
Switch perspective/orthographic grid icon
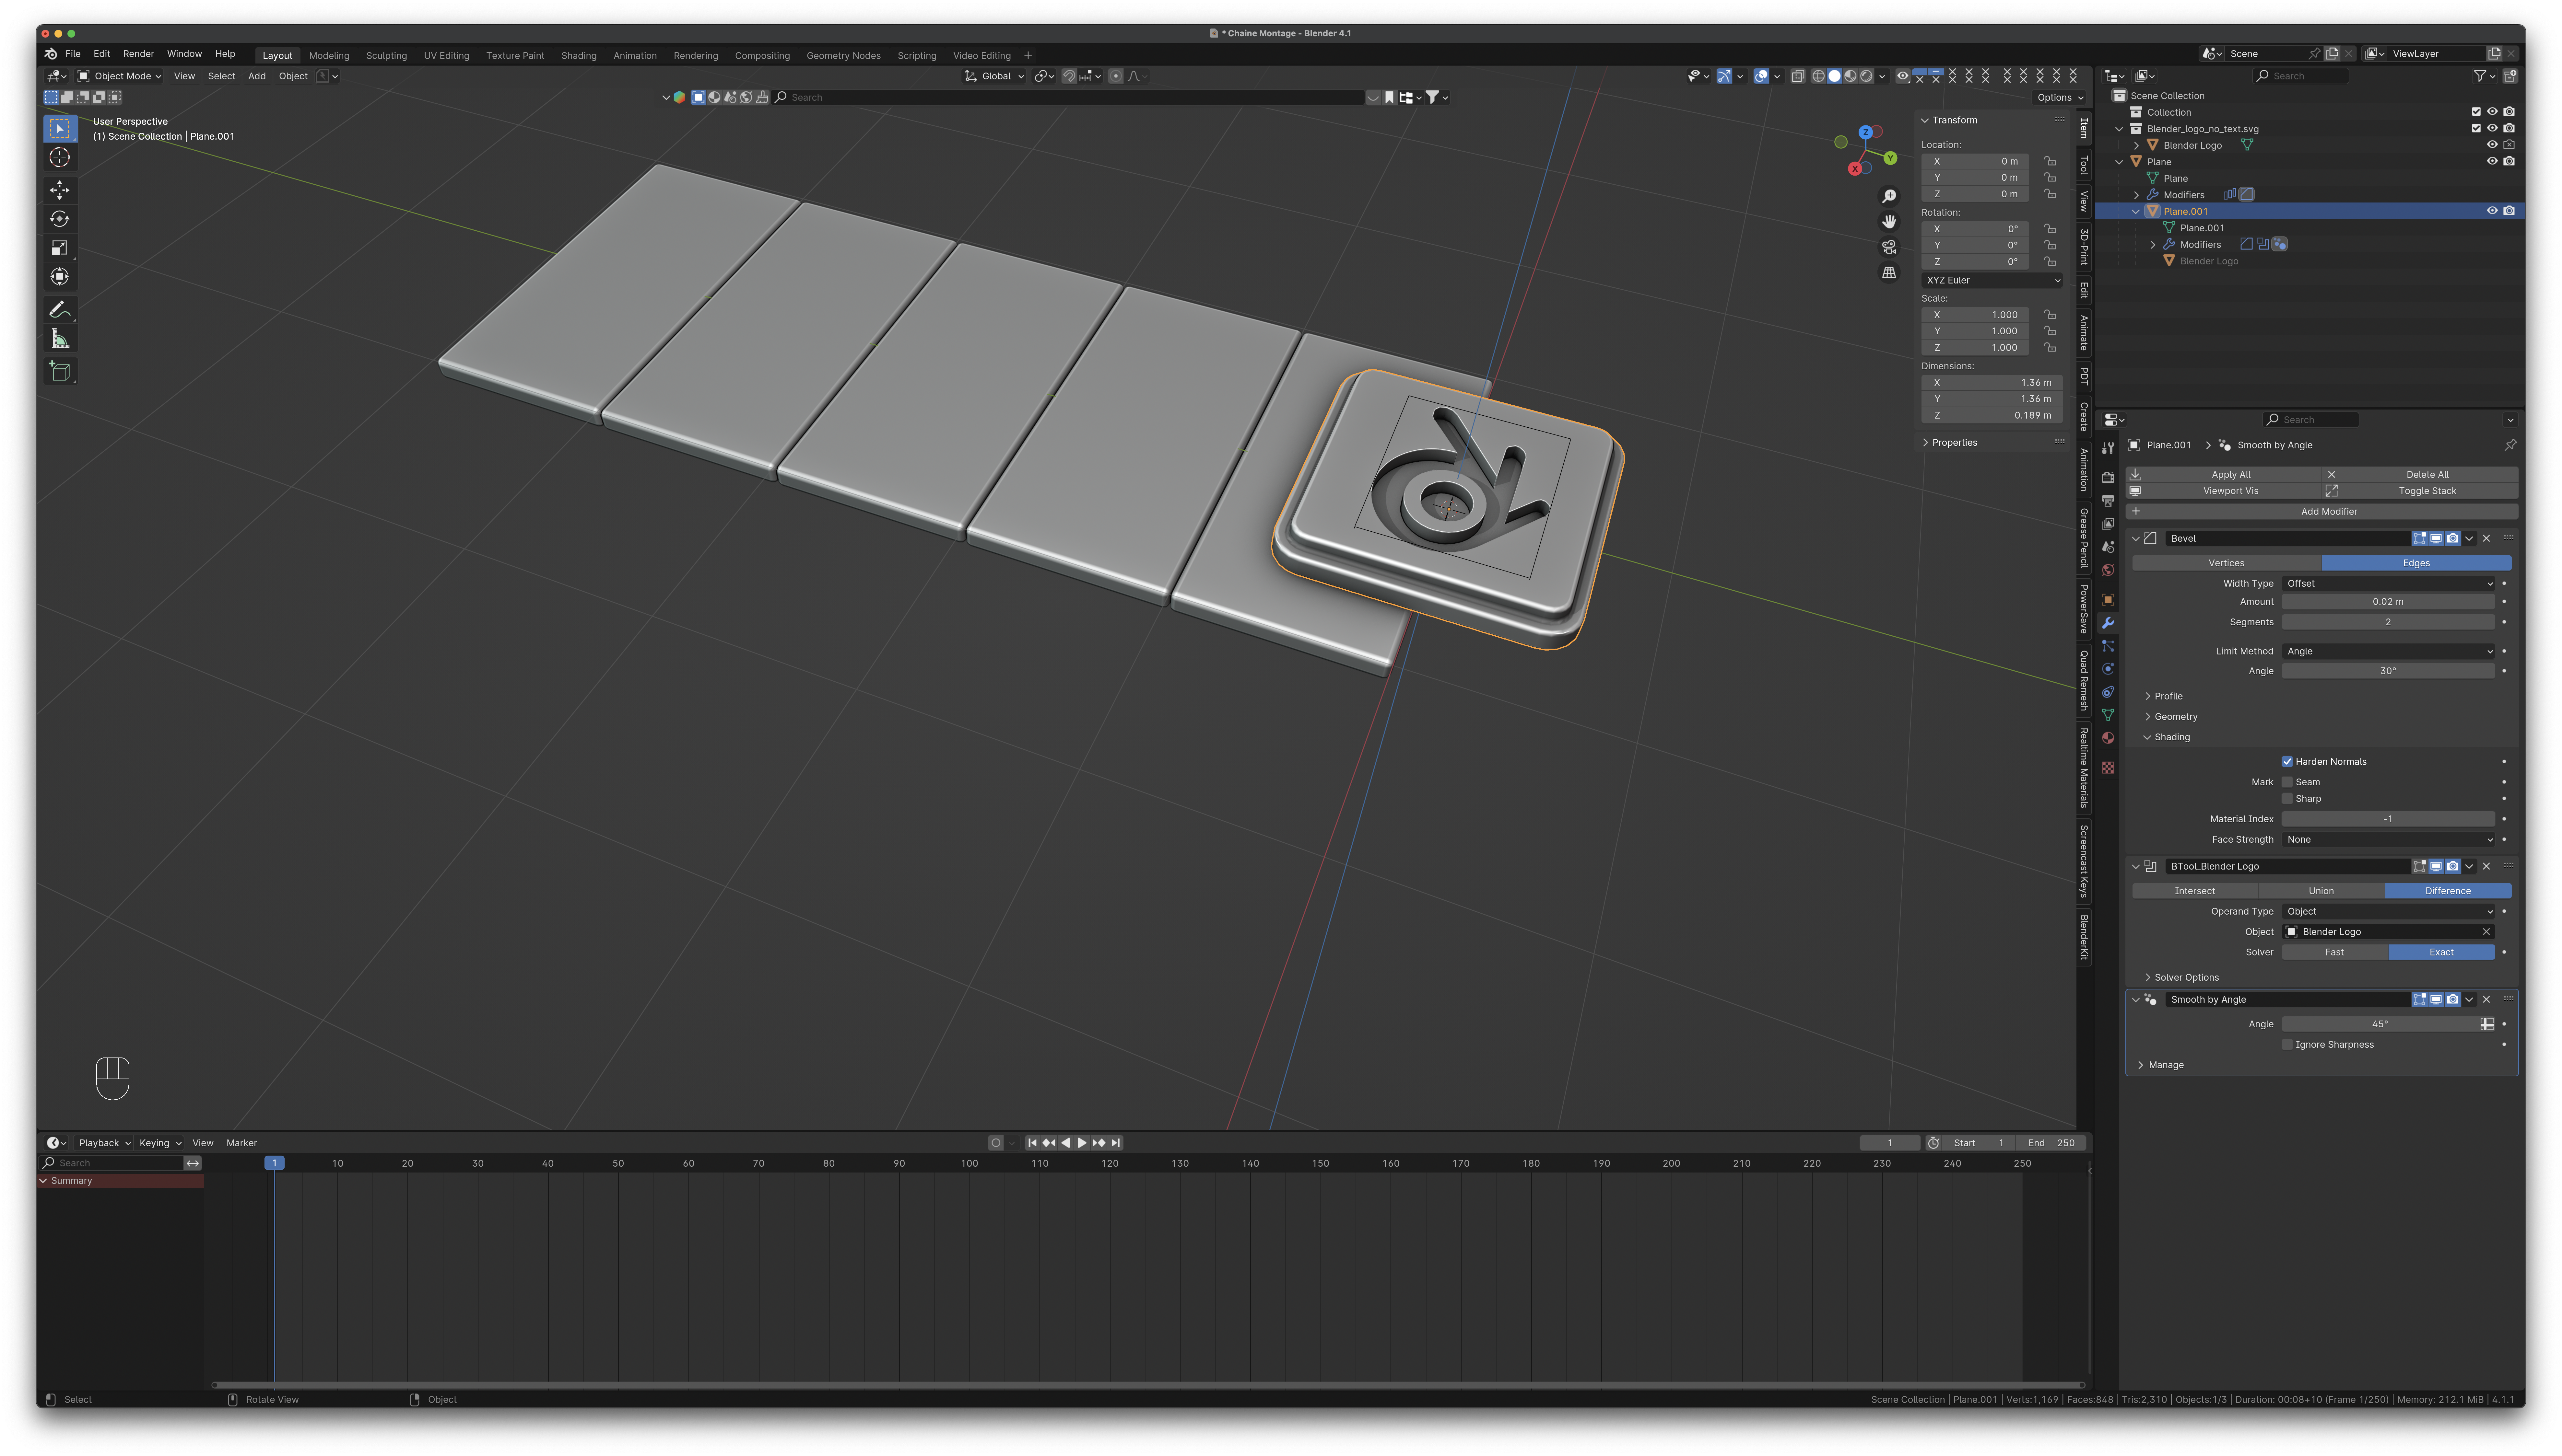coord(1889,272)
